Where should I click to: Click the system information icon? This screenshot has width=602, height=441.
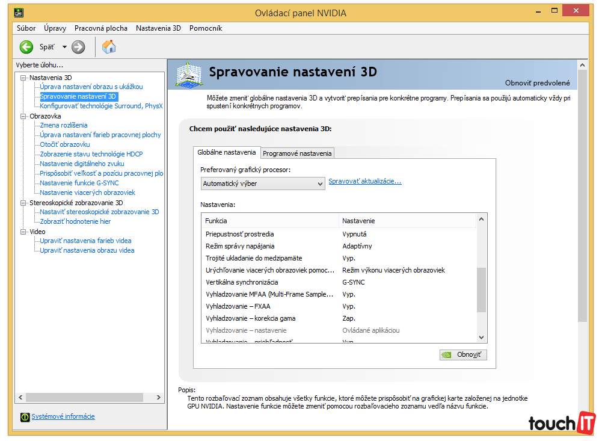pos(25,417)
